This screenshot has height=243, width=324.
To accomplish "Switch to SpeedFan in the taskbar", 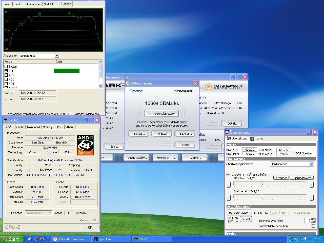I will point(111,239).
